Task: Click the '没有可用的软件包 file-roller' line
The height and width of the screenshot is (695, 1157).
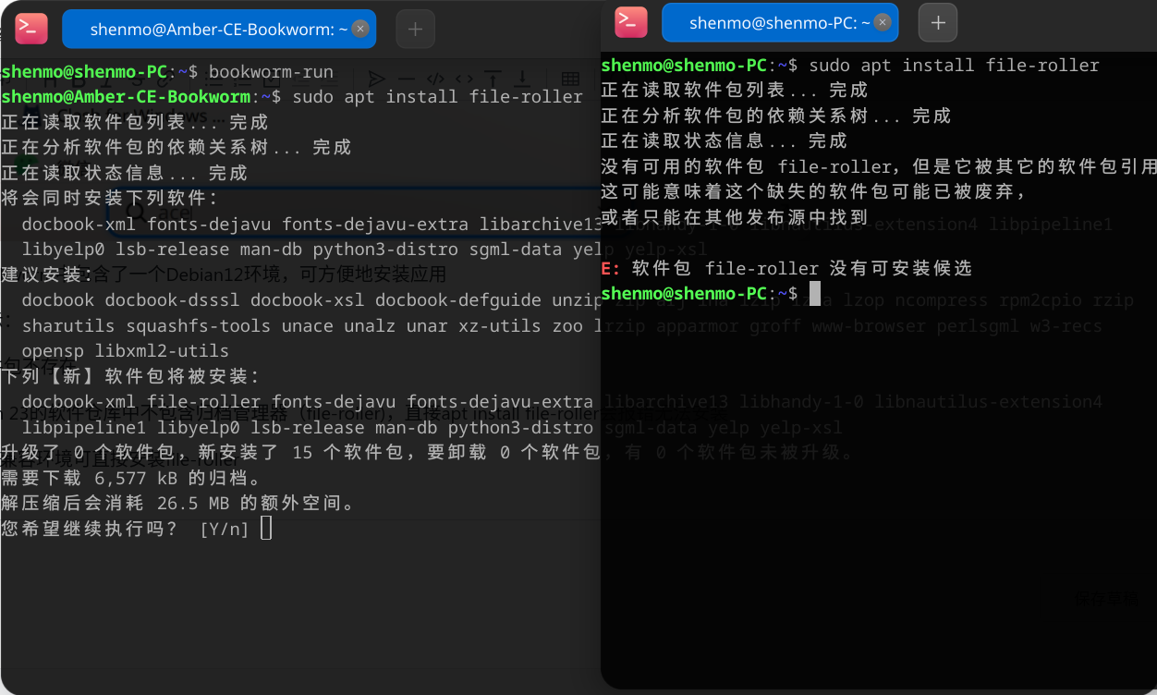Action: 879,166
